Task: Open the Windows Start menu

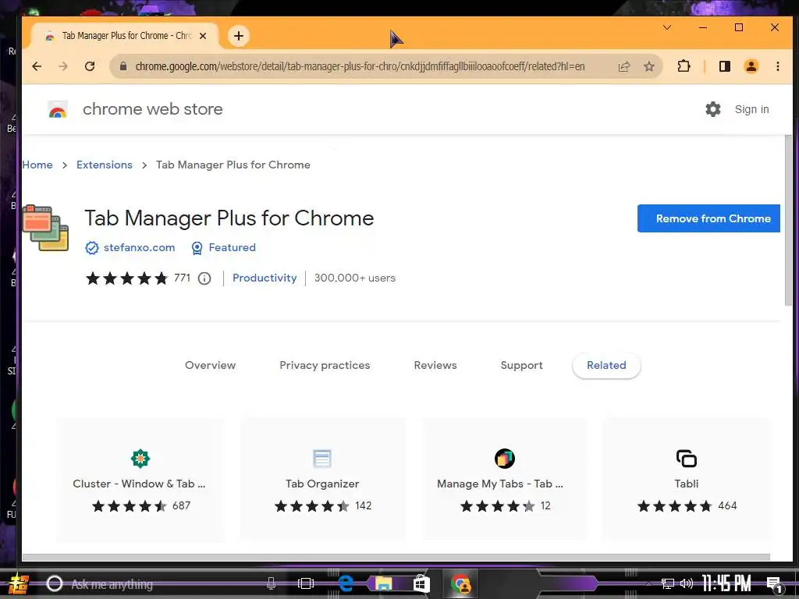Action: coord(19,583)
